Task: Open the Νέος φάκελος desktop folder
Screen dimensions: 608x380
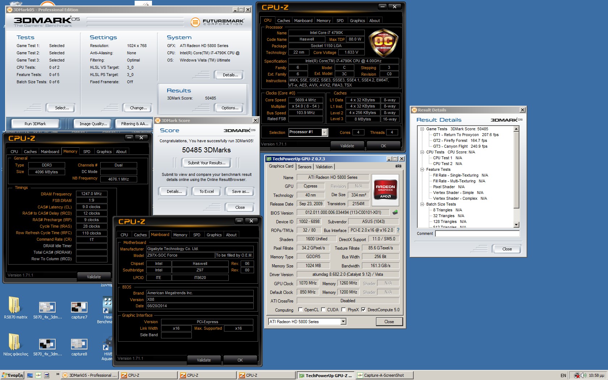Action: pyautogui.click(x=15, y=345)
